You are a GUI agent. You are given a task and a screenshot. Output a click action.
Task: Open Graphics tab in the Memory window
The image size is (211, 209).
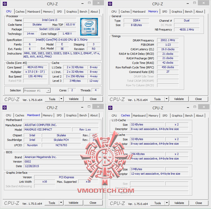pos(177,12)
